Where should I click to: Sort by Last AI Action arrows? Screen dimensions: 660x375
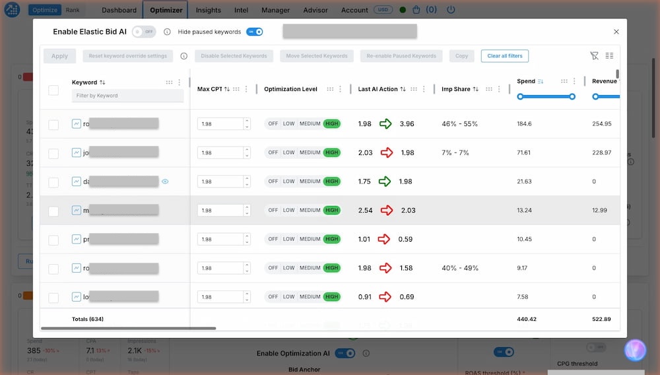point(403,89)
